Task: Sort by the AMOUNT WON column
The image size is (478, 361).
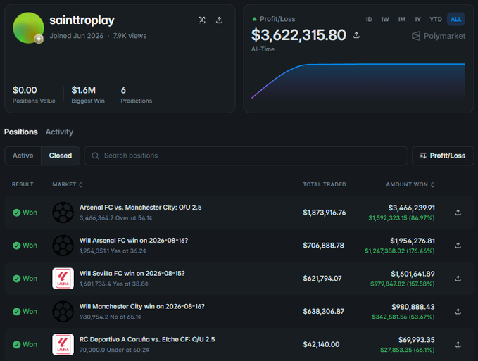Action: point(410,184)
